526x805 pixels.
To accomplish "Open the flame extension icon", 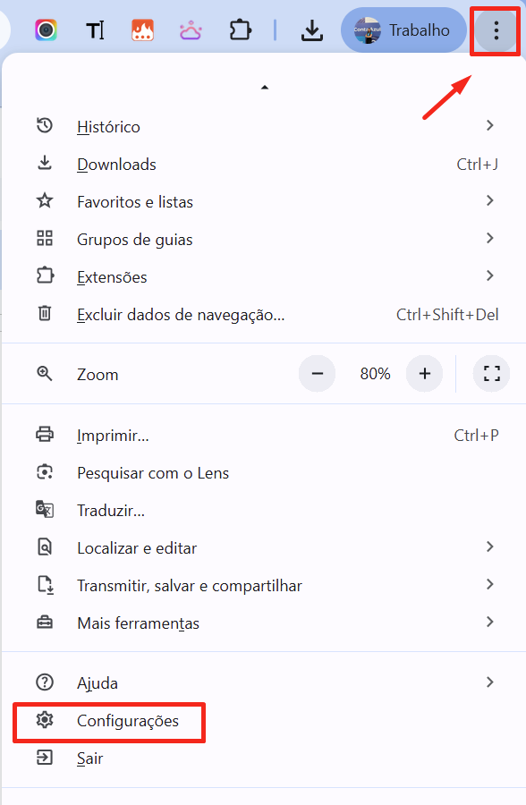I will 142,30.
